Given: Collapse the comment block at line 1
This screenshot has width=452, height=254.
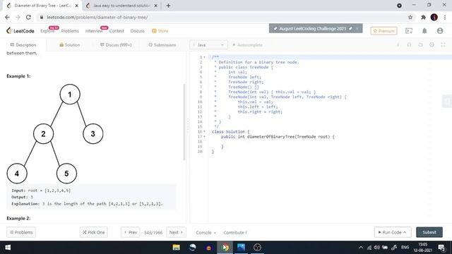Looking at the screenshot, I should (204, 57).
